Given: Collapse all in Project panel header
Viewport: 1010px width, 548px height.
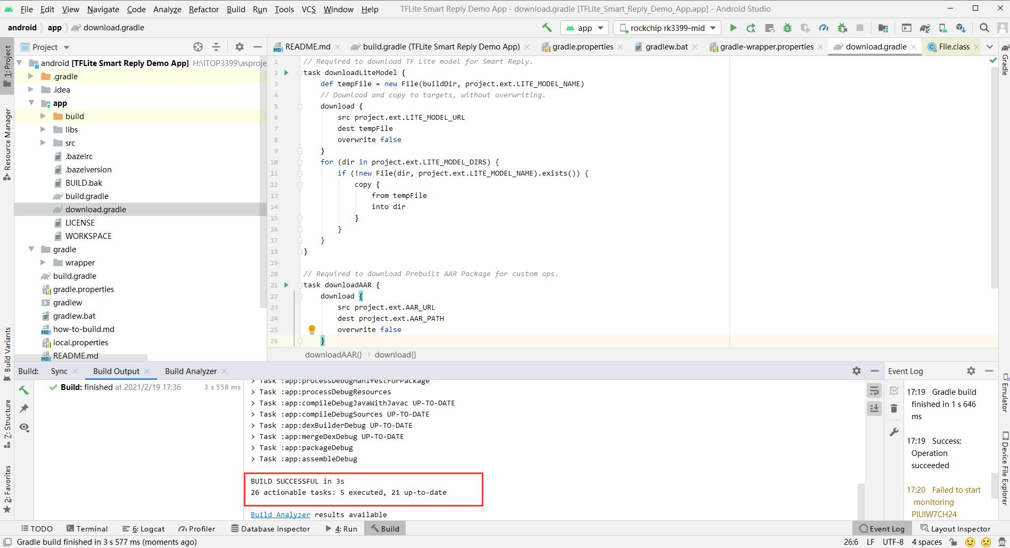Looking at the screenshot, I should coord(216,47).
